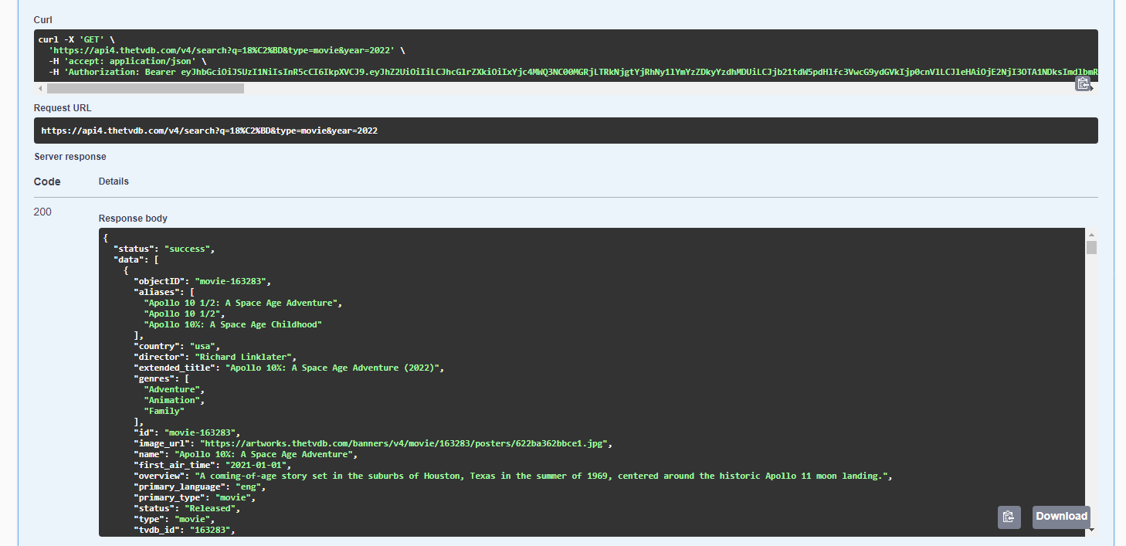Click the "Curl" section label

point(43,19)
